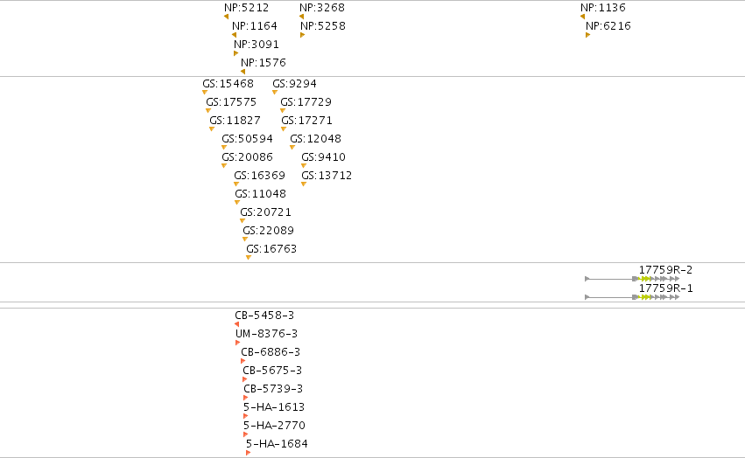Click the arrow glyph under NP:3091
Screen dimensions: 745x458
tap(236, 53)
